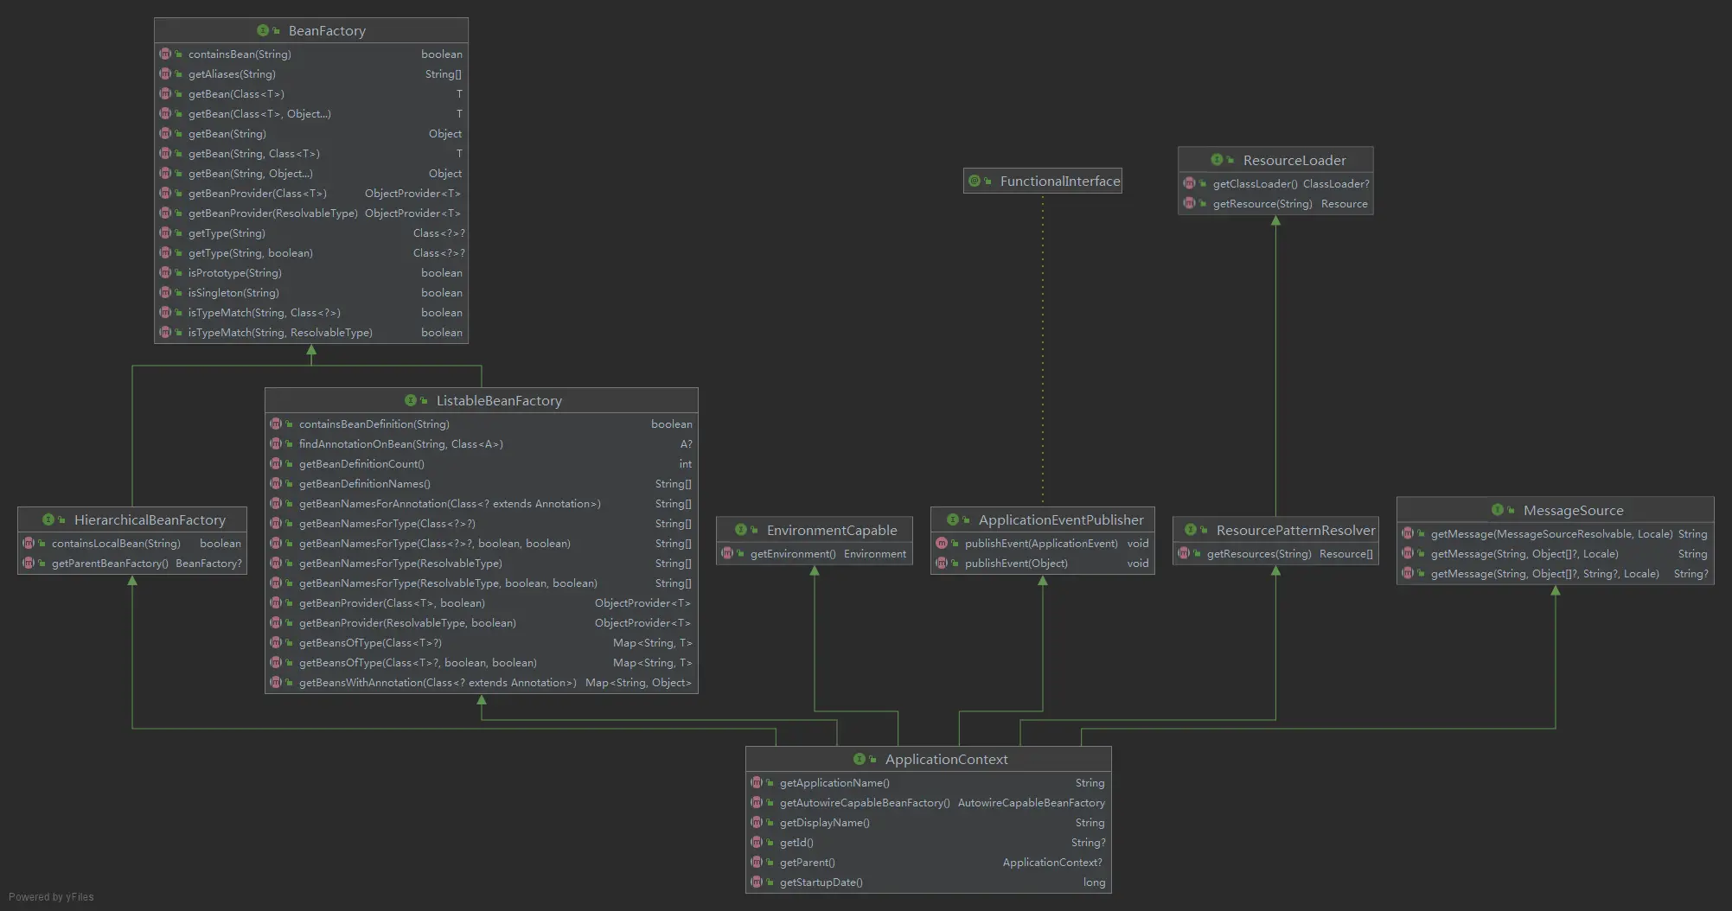Screen dimensions: 1732x911
Task: Click the interface icon beside ResourceLoader title
Action: pos(1217,160)
